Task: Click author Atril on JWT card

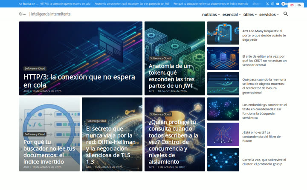Action: pos(151,91)
